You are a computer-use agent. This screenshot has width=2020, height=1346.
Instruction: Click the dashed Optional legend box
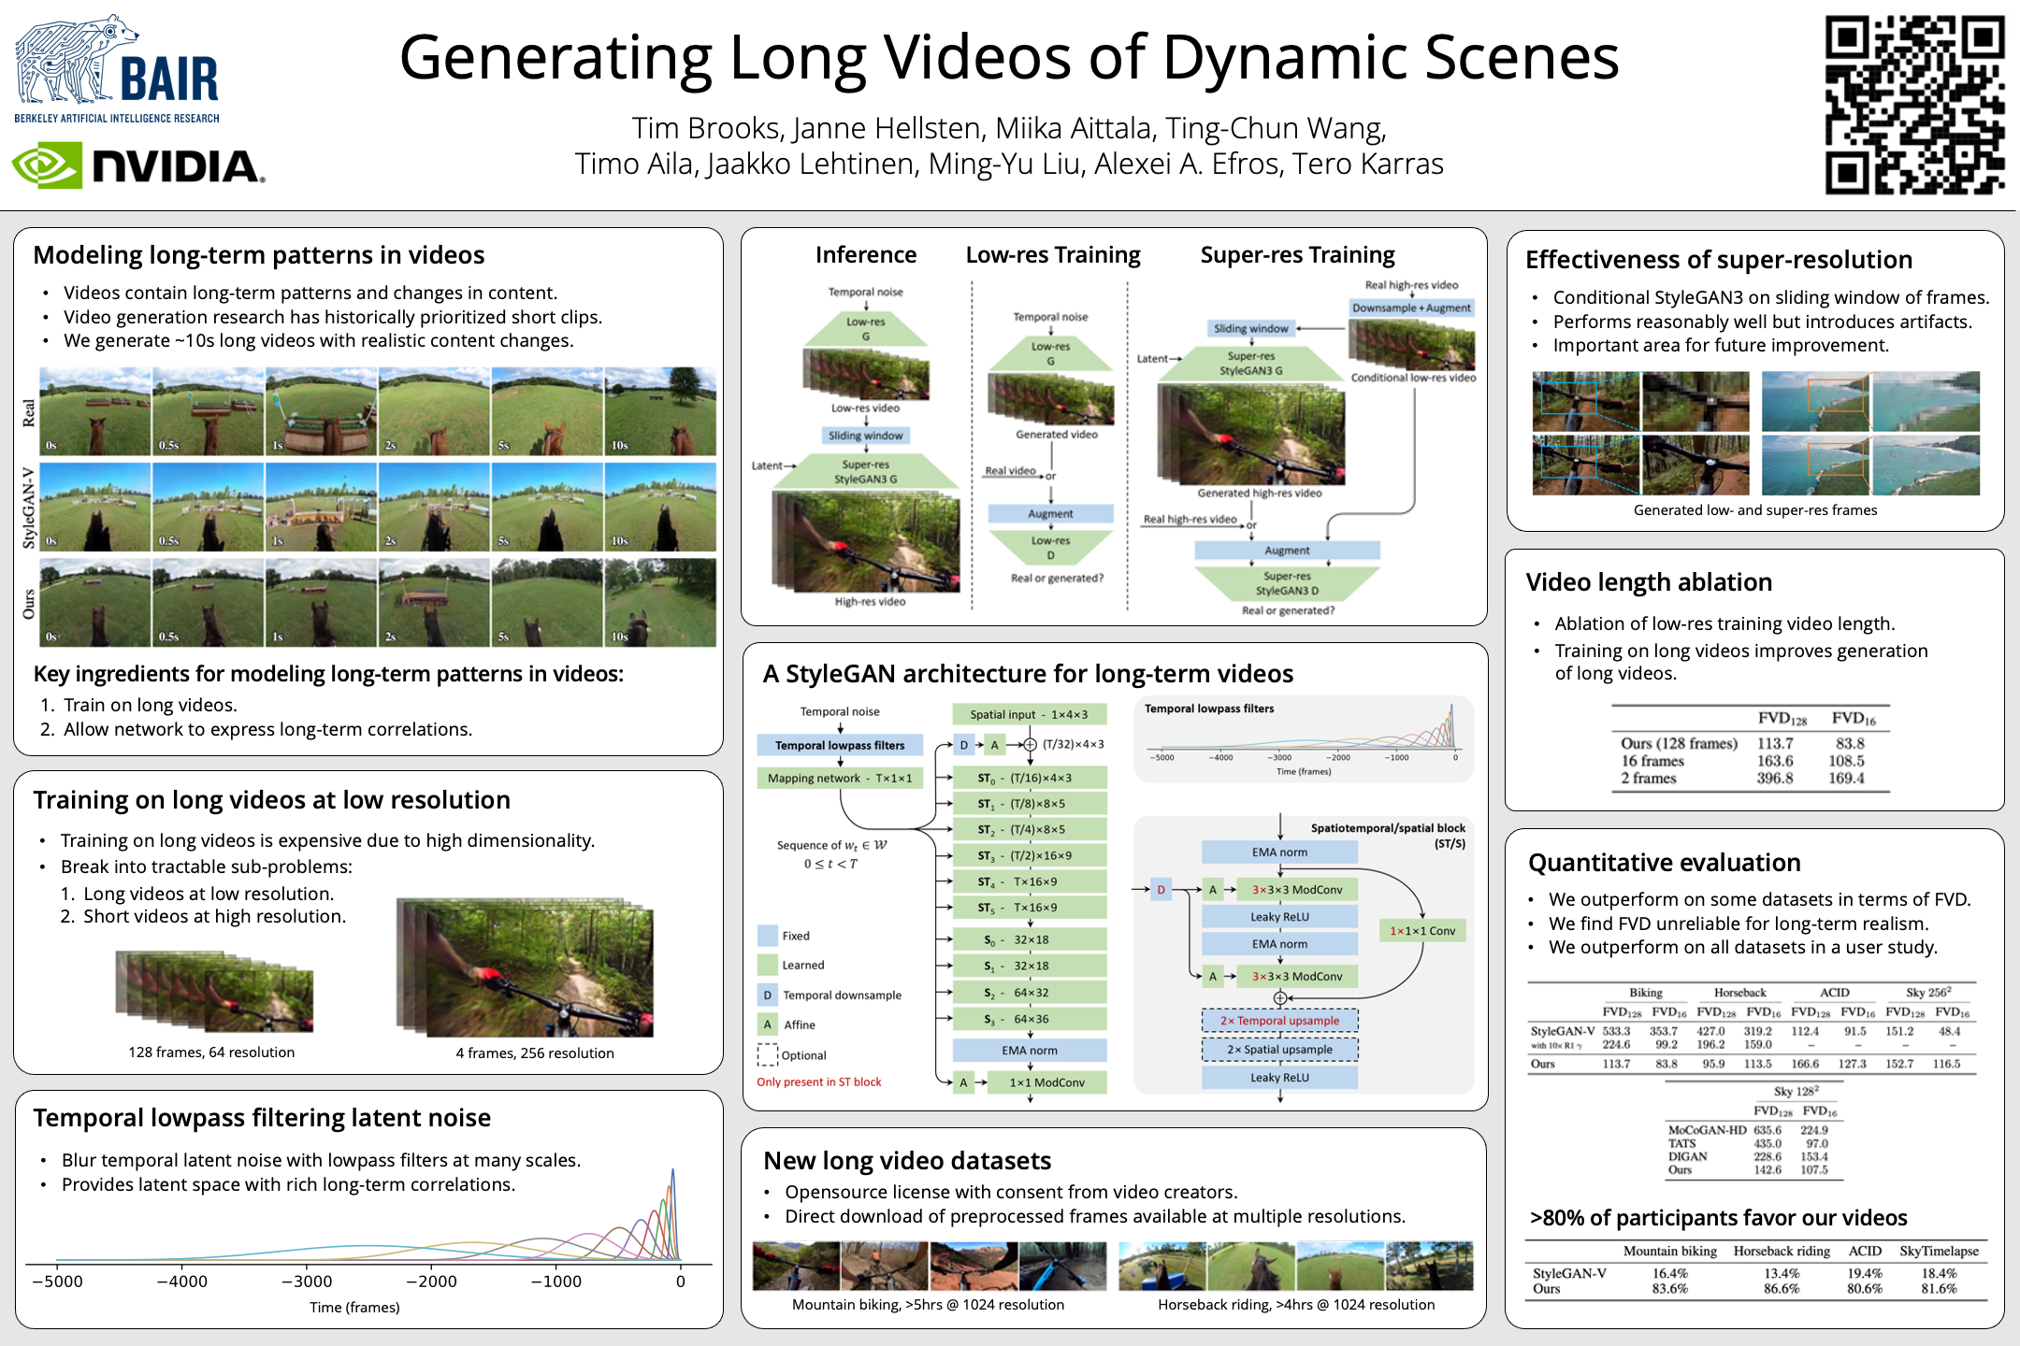[767, 1054]
